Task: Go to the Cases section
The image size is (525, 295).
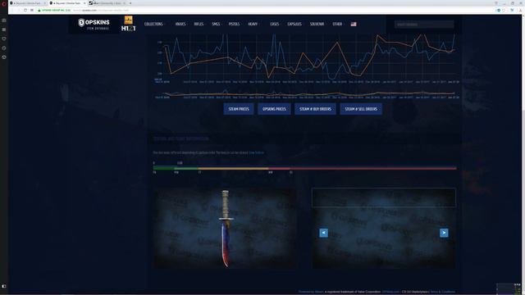Action: click(274, 24)
